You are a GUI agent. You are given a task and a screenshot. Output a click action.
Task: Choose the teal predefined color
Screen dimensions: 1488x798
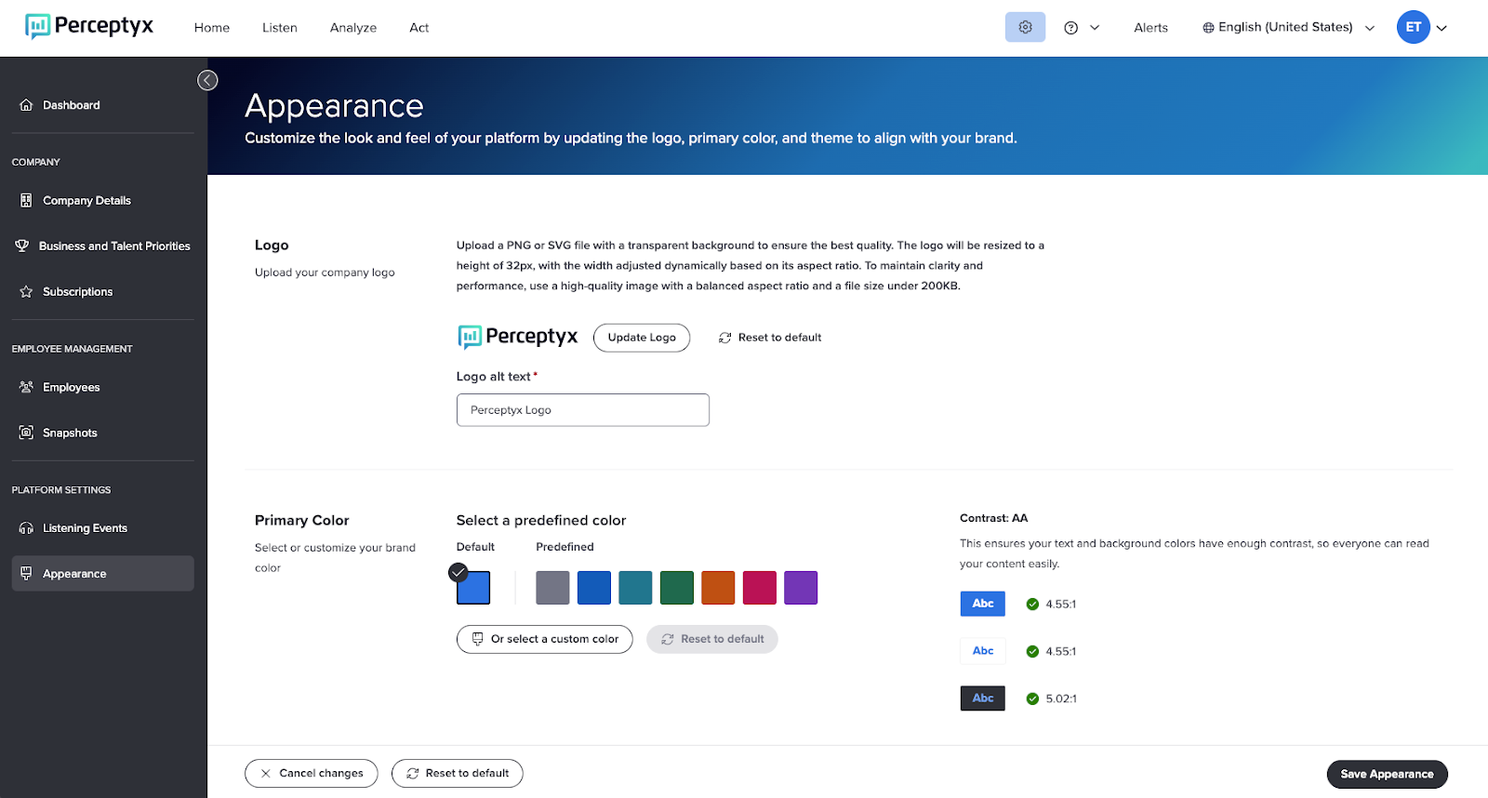(635, 588)
